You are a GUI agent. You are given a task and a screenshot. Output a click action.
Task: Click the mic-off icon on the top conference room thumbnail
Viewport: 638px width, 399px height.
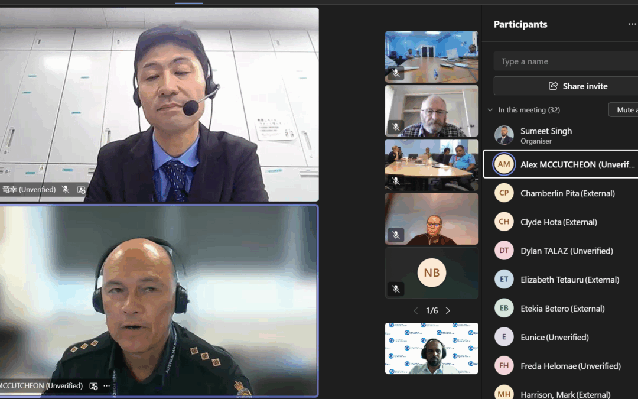point(396,73)
